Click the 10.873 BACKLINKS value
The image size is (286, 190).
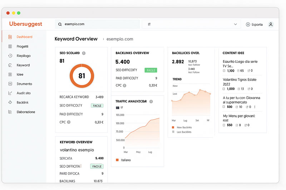[98, 181]
